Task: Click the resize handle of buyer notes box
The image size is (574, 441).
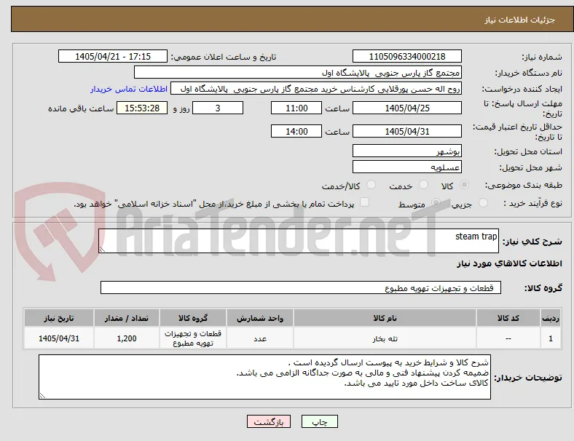Action: coord(42,395)
